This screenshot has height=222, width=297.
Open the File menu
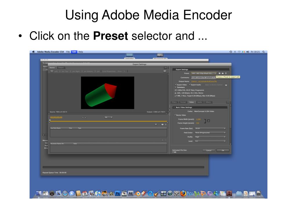(68, 52)
